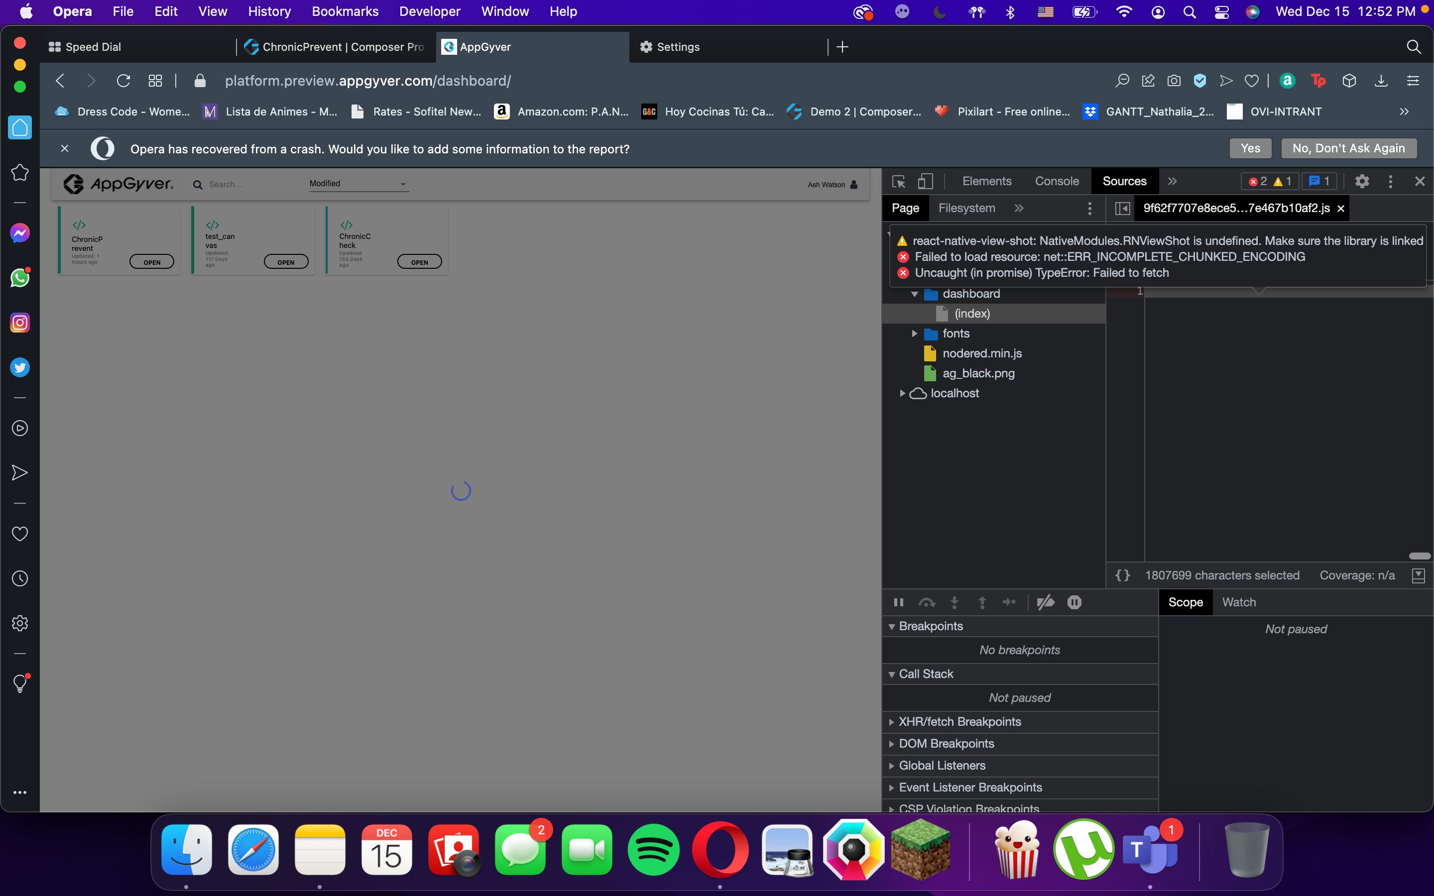The height and width of the screenshot is (896, 1434).
Task: Click No, Don't Ask Again
Action: tap(1349, 148)
